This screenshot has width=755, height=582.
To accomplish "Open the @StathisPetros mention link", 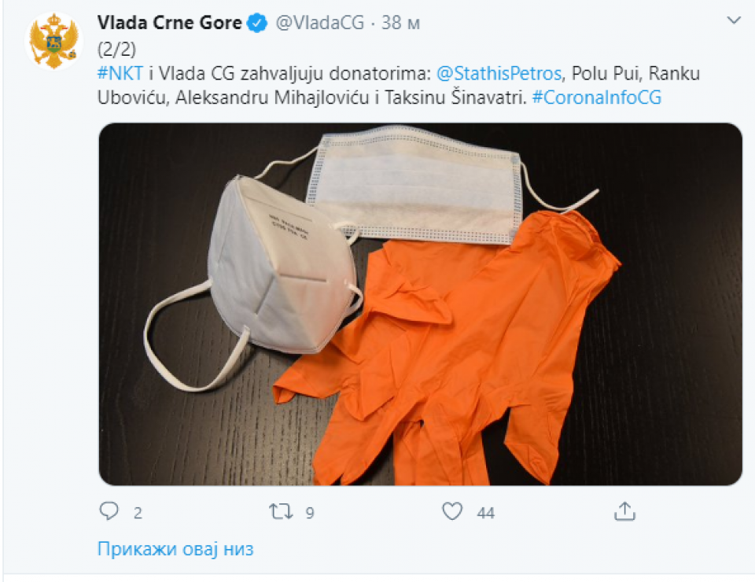I will [x=499, y=73].
